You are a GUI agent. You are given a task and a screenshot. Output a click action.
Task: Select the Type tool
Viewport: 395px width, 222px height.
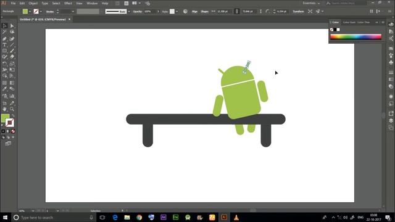(x=4, y=45)
